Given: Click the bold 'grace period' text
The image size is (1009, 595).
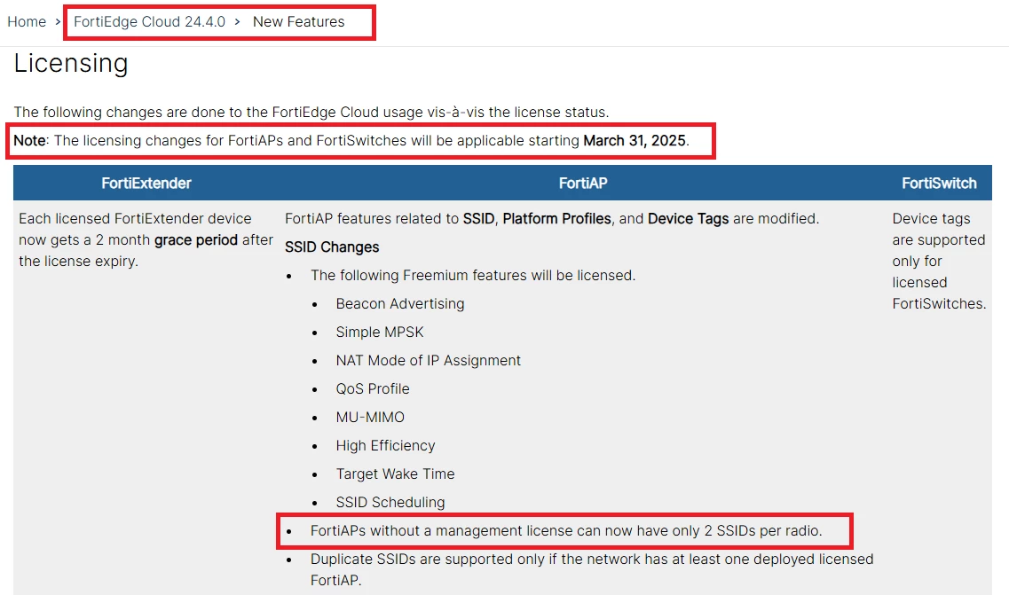Looking at the screenshot, I should point(196,240).
